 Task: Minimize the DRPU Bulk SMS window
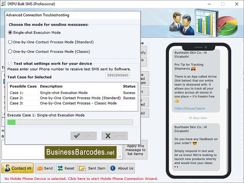[209, 4]
